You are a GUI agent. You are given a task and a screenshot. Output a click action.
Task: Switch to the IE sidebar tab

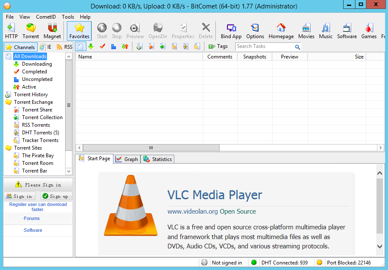click(46, 47)
